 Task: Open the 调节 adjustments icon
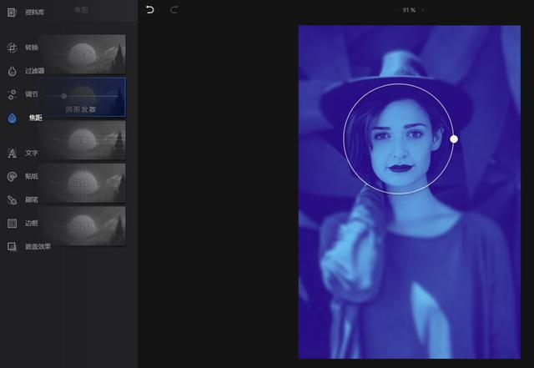tap(12, 94)
